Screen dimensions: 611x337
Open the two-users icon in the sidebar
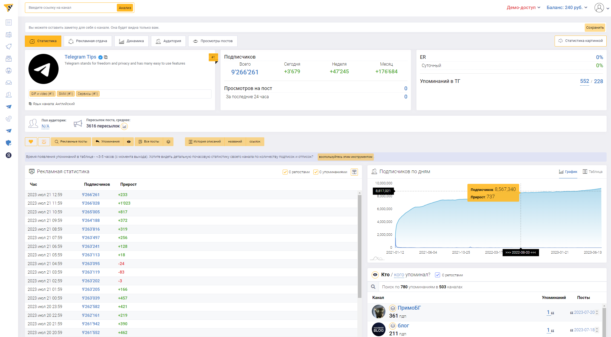point(9,95)
